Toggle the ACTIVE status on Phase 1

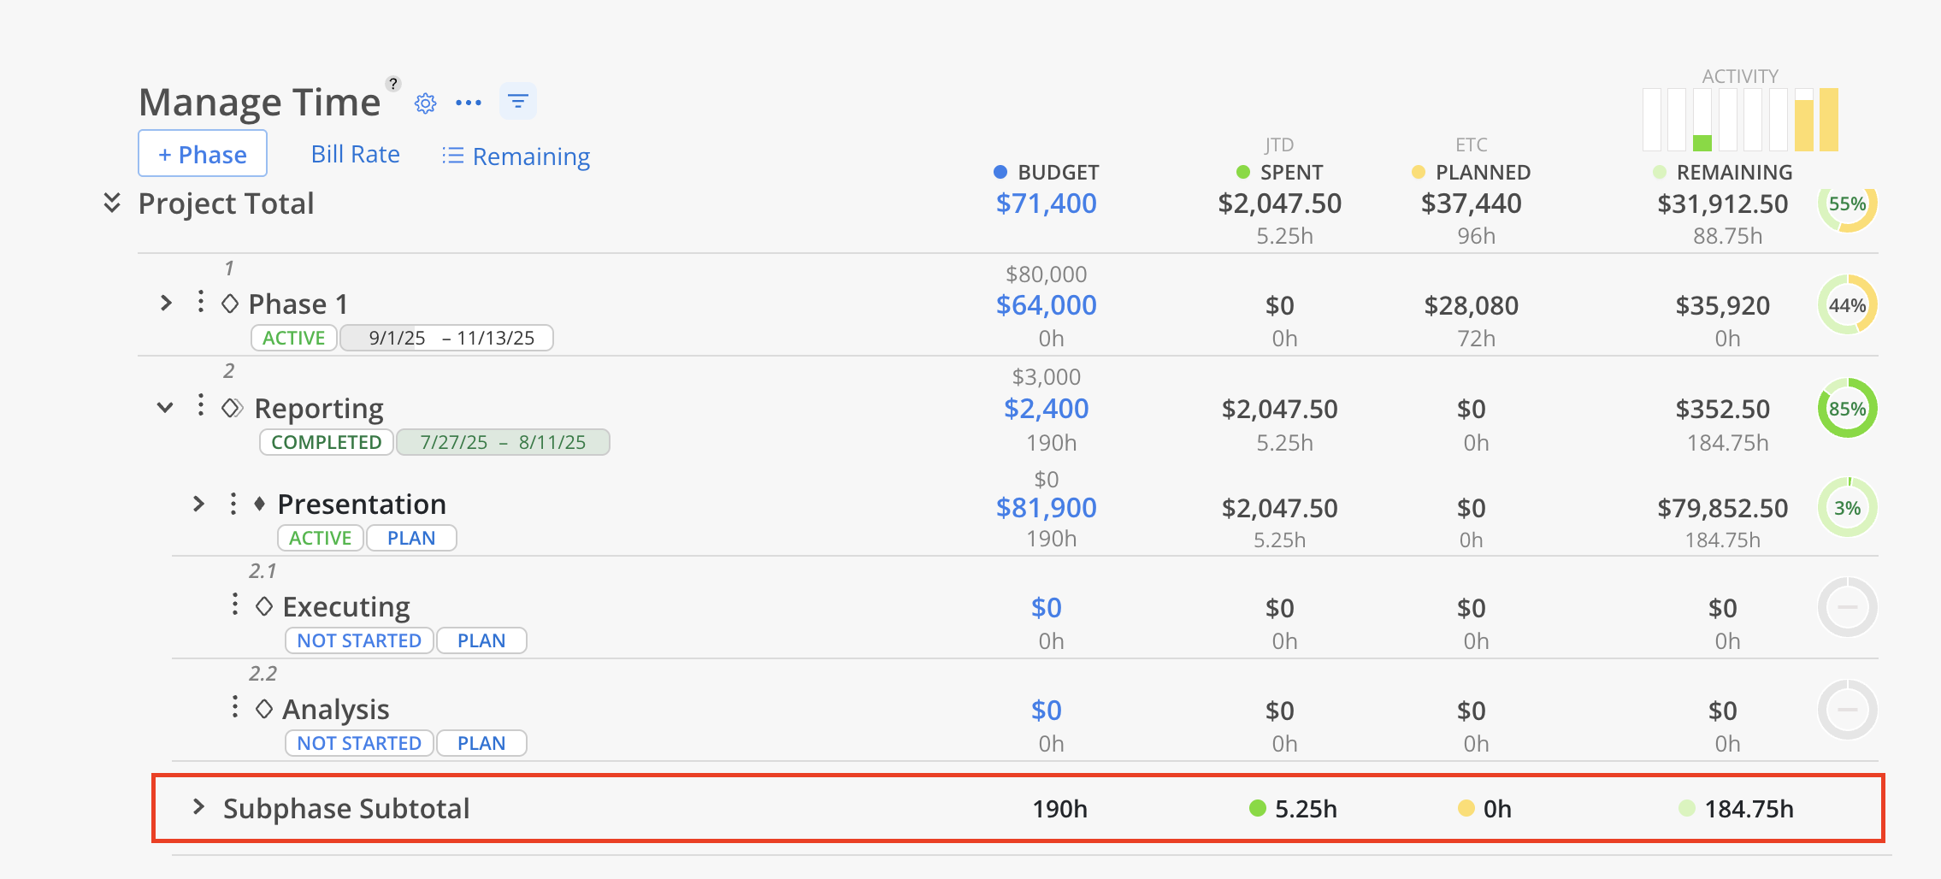pyautogui.click(x=293, y=338)
